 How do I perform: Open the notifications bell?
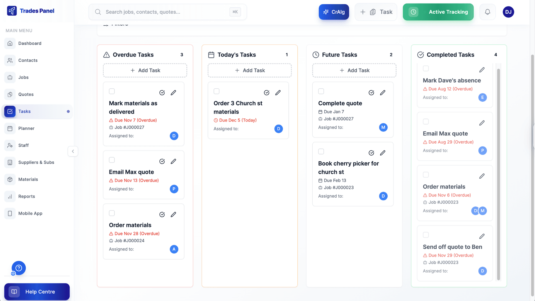(487, 12)
